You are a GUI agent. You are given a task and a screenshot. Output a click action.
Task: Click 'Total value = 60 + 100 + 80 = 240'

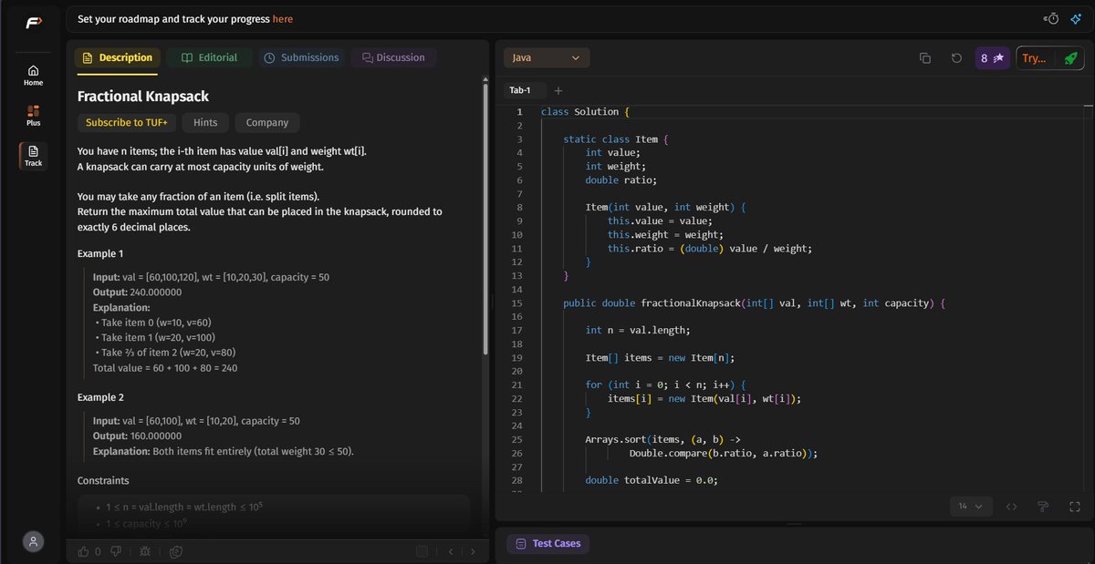pyautogui.click(x=165, y=368)
